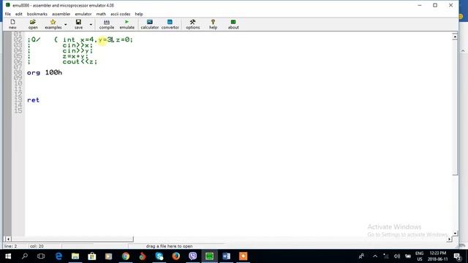Open the help question-mark toolbar icon
This screenshot has width=468, height=263.
tap(213, 24)
